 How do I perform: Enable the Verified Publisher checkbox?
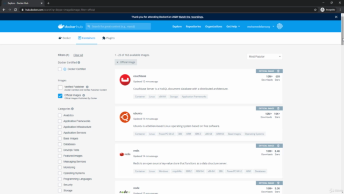(x=60, y=87)
